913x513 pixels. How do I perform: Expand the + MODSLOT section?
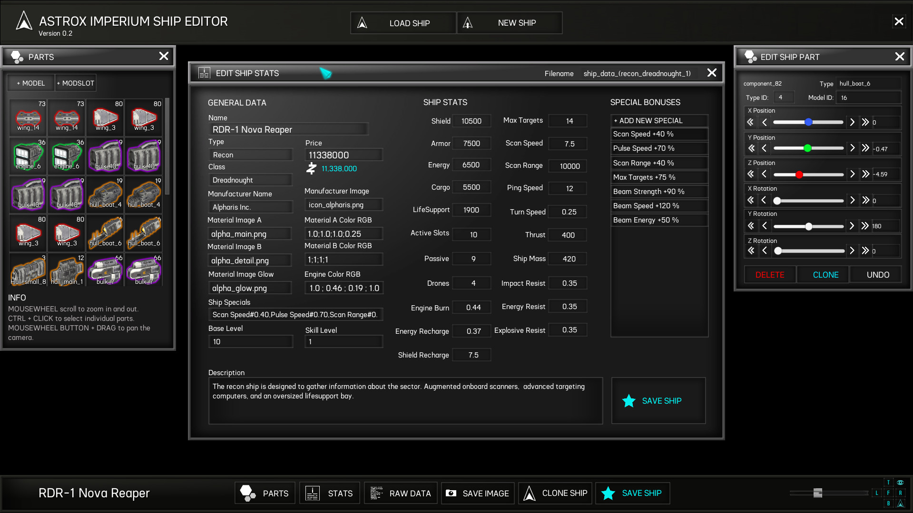(75, 83)
